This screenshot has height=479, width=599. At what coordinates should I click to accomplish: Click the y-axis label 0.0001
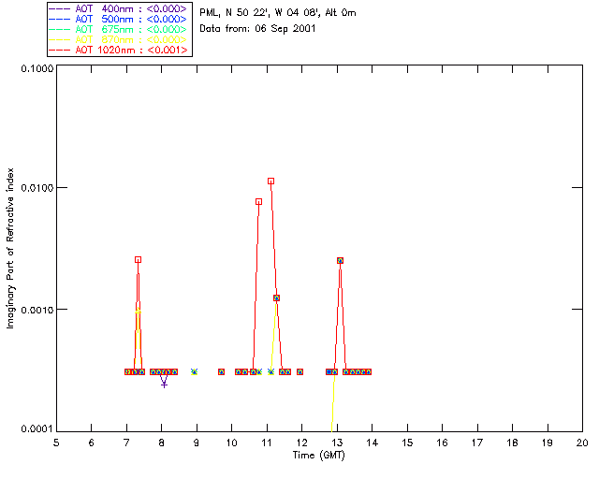pos(37,429)
